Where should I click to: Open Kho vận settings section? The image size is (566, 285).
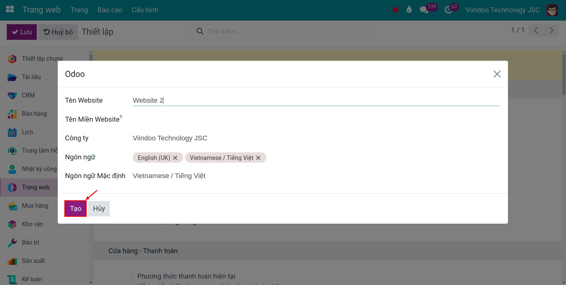coord(44,224)
